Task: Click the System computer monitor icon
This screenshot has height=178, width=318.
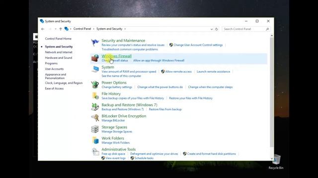Action: tap(95, 69)
